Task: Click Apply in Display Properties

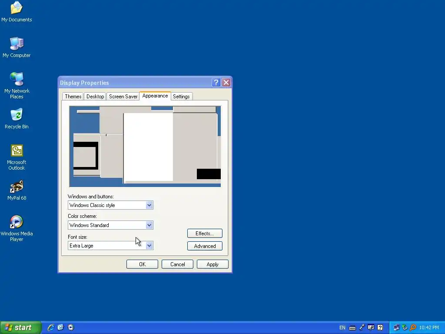Action: [x=213, y=264]
